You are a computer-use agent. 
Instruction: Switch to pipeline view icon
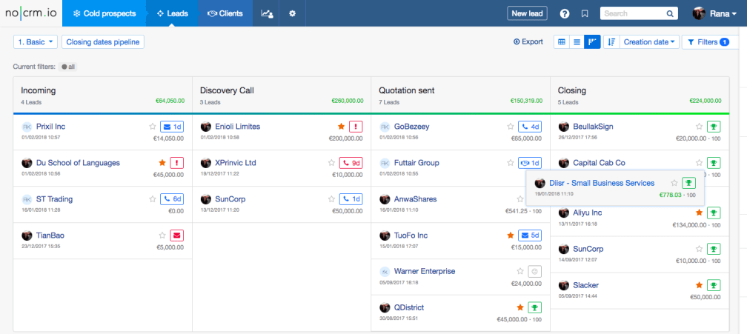(593, 42)
